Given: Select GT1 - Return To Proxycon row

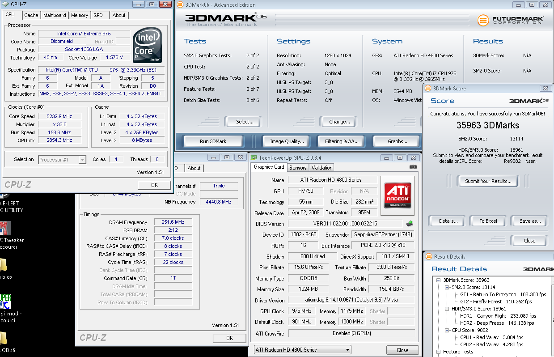Looking at the screenshot, I should (503, 294).
